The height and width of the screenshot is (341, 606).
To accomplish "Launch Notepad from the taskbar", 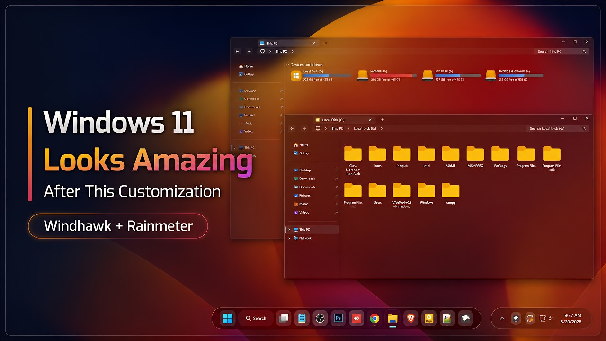I will 302,318.
